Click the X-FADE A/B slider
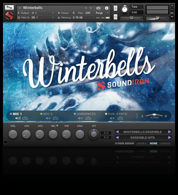 pos(154,115)
